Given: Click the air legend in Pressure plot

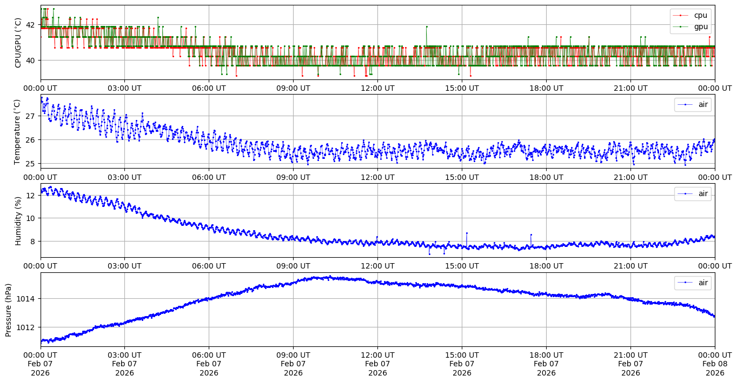Looking at the screenshot, I should click(x=693, y=283).
